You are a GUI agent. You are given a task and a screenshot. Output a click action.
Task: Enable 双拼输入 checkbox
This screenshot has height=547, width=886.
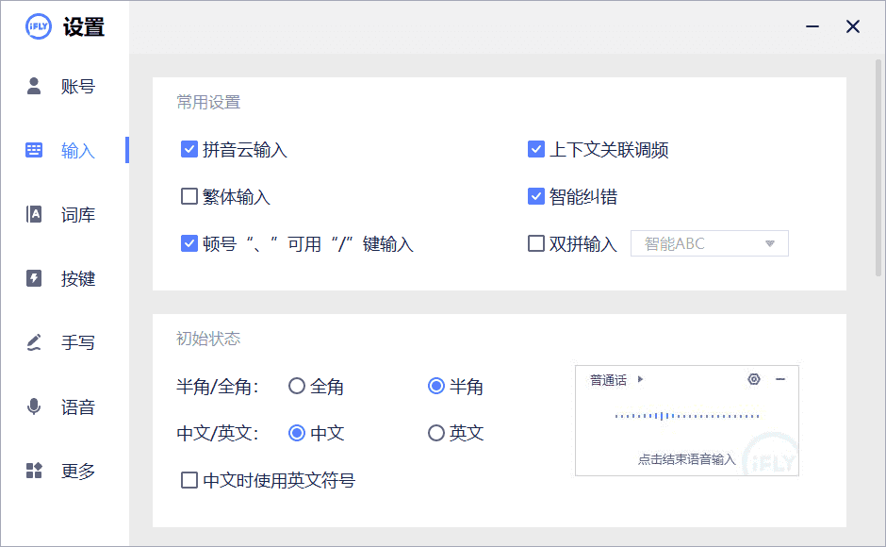(x=536, y=243)
